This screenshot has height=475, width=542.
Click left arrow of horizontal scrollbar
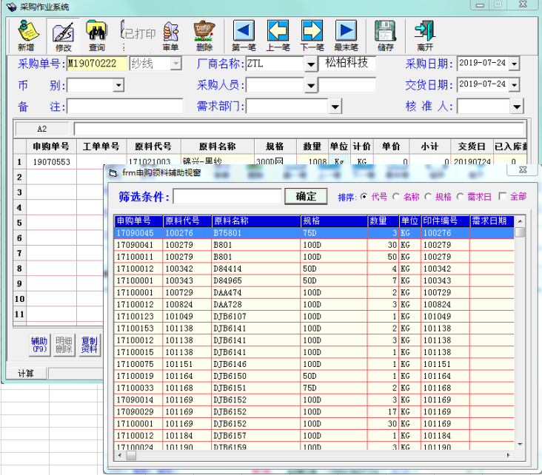coord(120,455)
